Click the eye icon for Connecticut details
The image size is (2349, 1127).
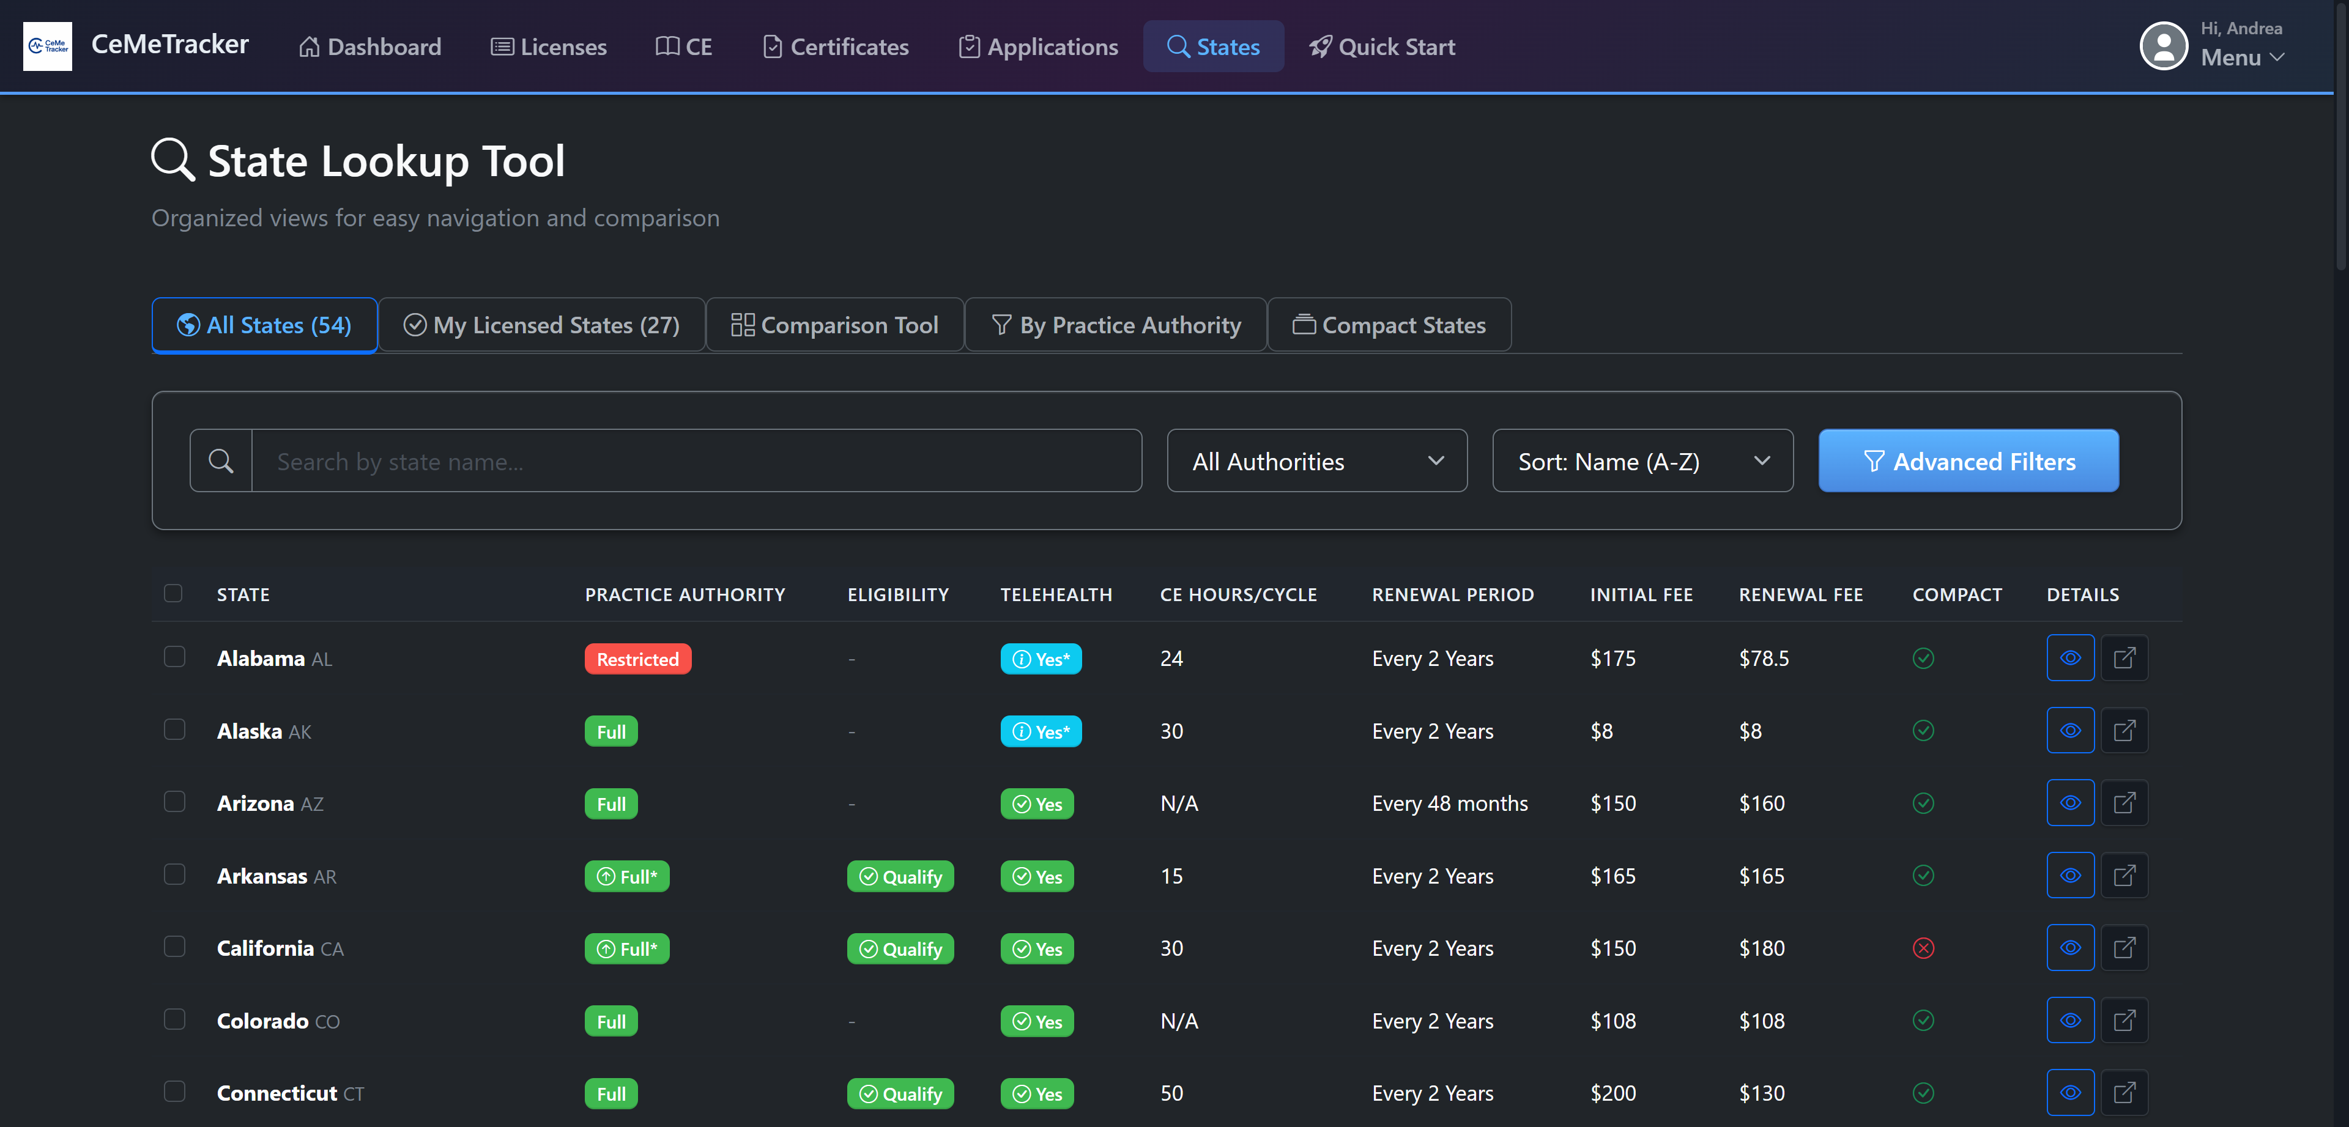tap(2070, 1092)
